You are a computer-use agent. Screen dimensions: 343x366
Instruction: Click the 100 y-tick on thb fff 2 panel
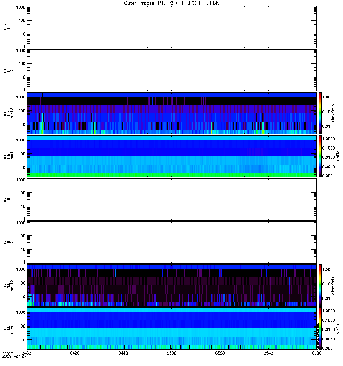[x=22, y=64]
